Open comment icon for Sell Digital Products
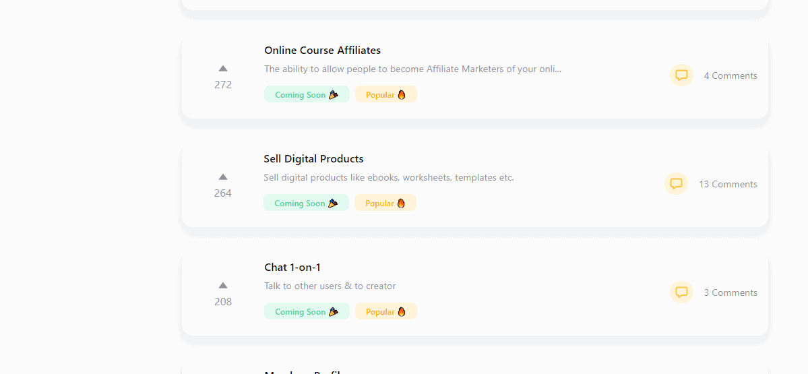 [x=676, y=184]
